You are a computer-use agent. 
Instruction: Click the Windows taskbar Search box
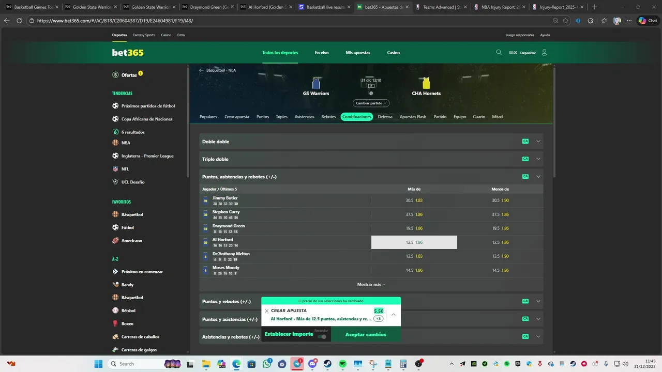click(145, 364)
